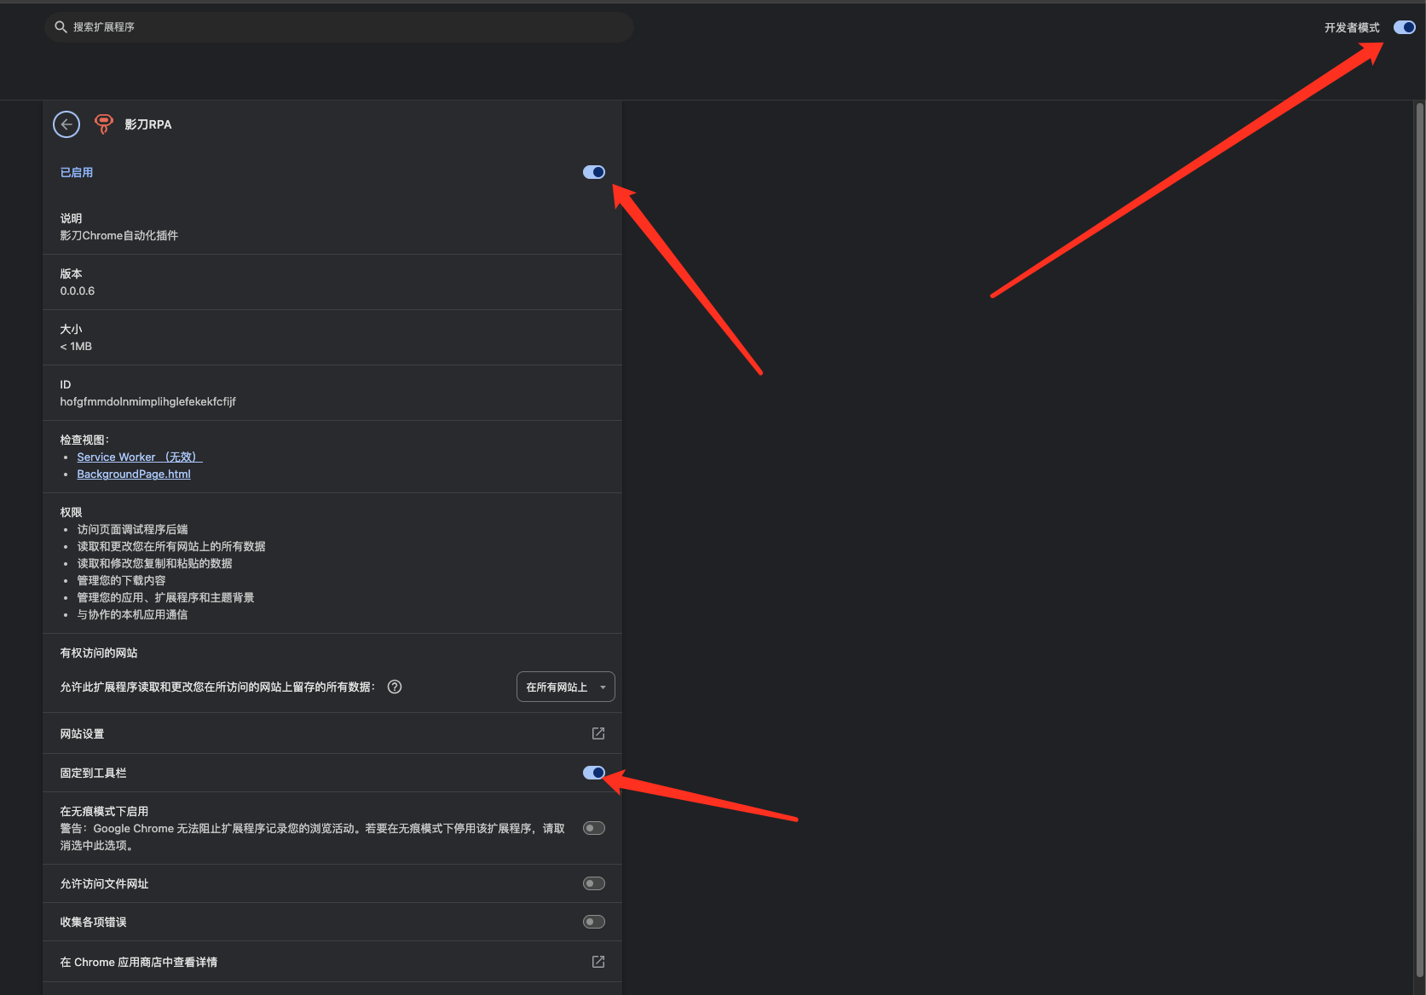The height and width of the screenshot is (995, 1426).
Task: Enable 在无痕模式下启用 switch
Action: [594, 828]
